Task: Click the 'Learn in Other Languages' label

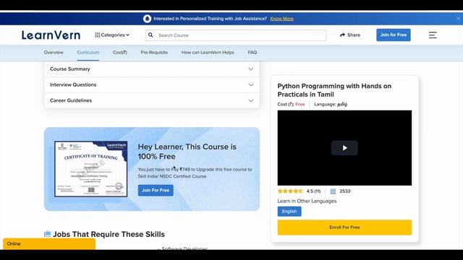Action: pyautogui.click(x=307, y=201)
